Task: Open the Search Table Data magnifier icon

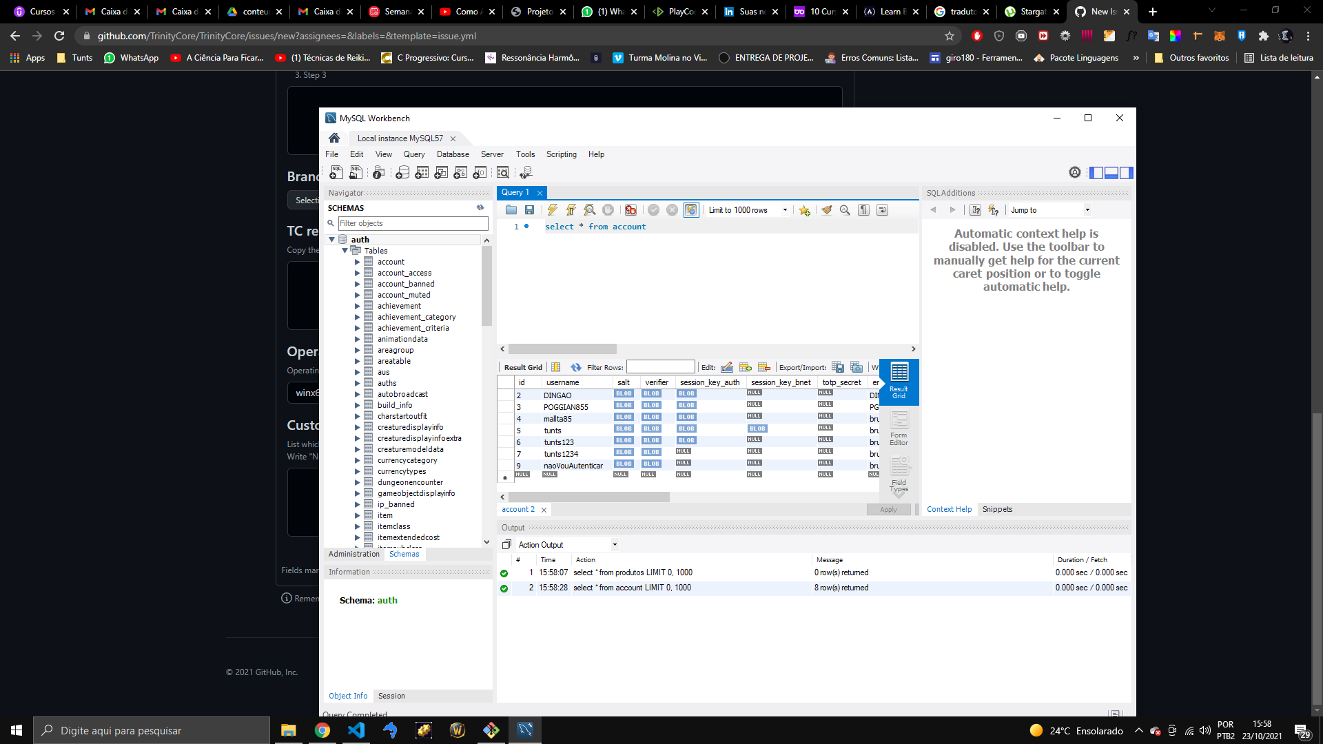Action: click(503, 173)
